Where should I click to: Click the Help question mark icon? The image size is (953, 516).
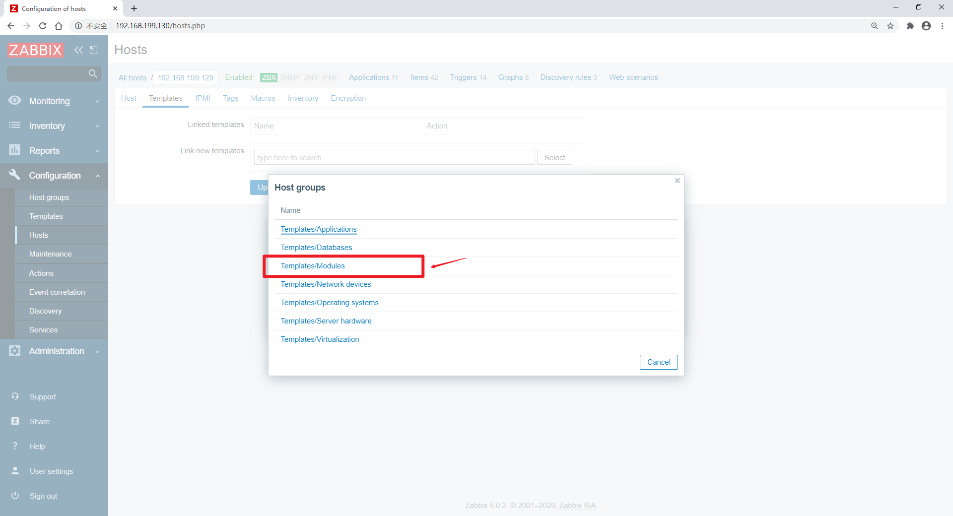click(15, 446)
